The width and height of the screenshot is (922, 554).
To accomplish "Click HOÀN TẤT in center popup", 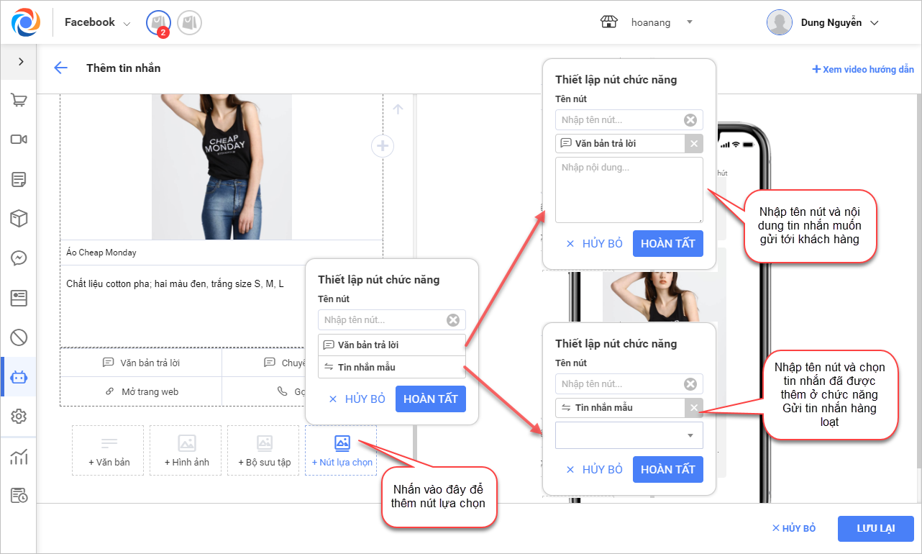I will [431, 399].
